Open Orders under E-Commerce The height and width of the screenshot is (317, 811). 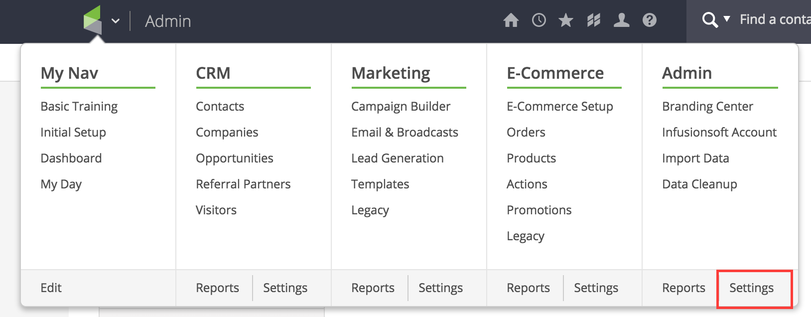coord(526,133)
